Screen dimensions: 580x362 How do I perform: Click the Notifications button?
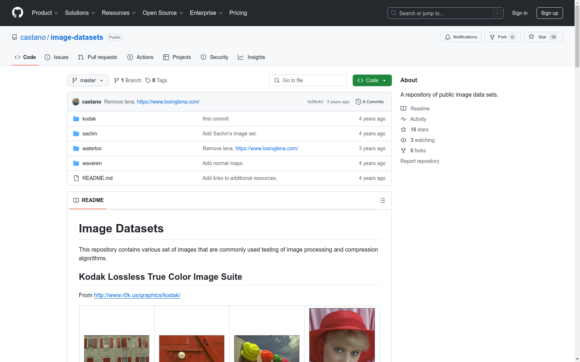coord(461,37)
